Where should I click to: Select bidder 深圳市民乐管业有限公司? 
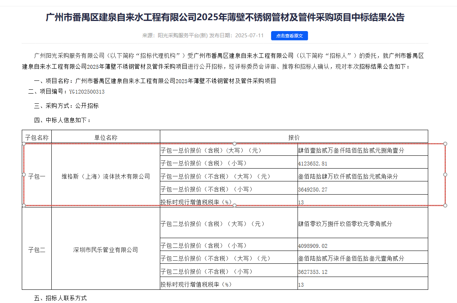coord(106,250)
